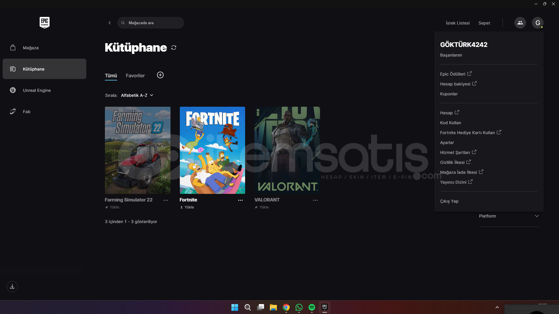The height and width of the screenshot is (314, 559).
Task: Open the Fortnite cover thumbnail
Action: tap(212, 150)
